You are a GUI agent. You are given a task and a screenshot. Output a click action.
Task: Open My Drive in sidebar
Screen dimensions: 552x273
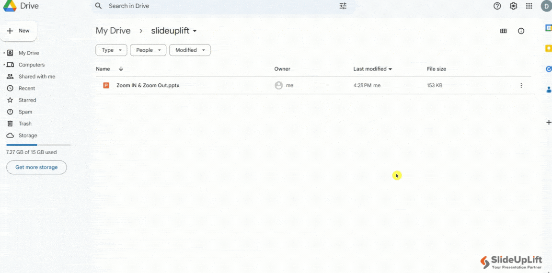tap(29, 53)
